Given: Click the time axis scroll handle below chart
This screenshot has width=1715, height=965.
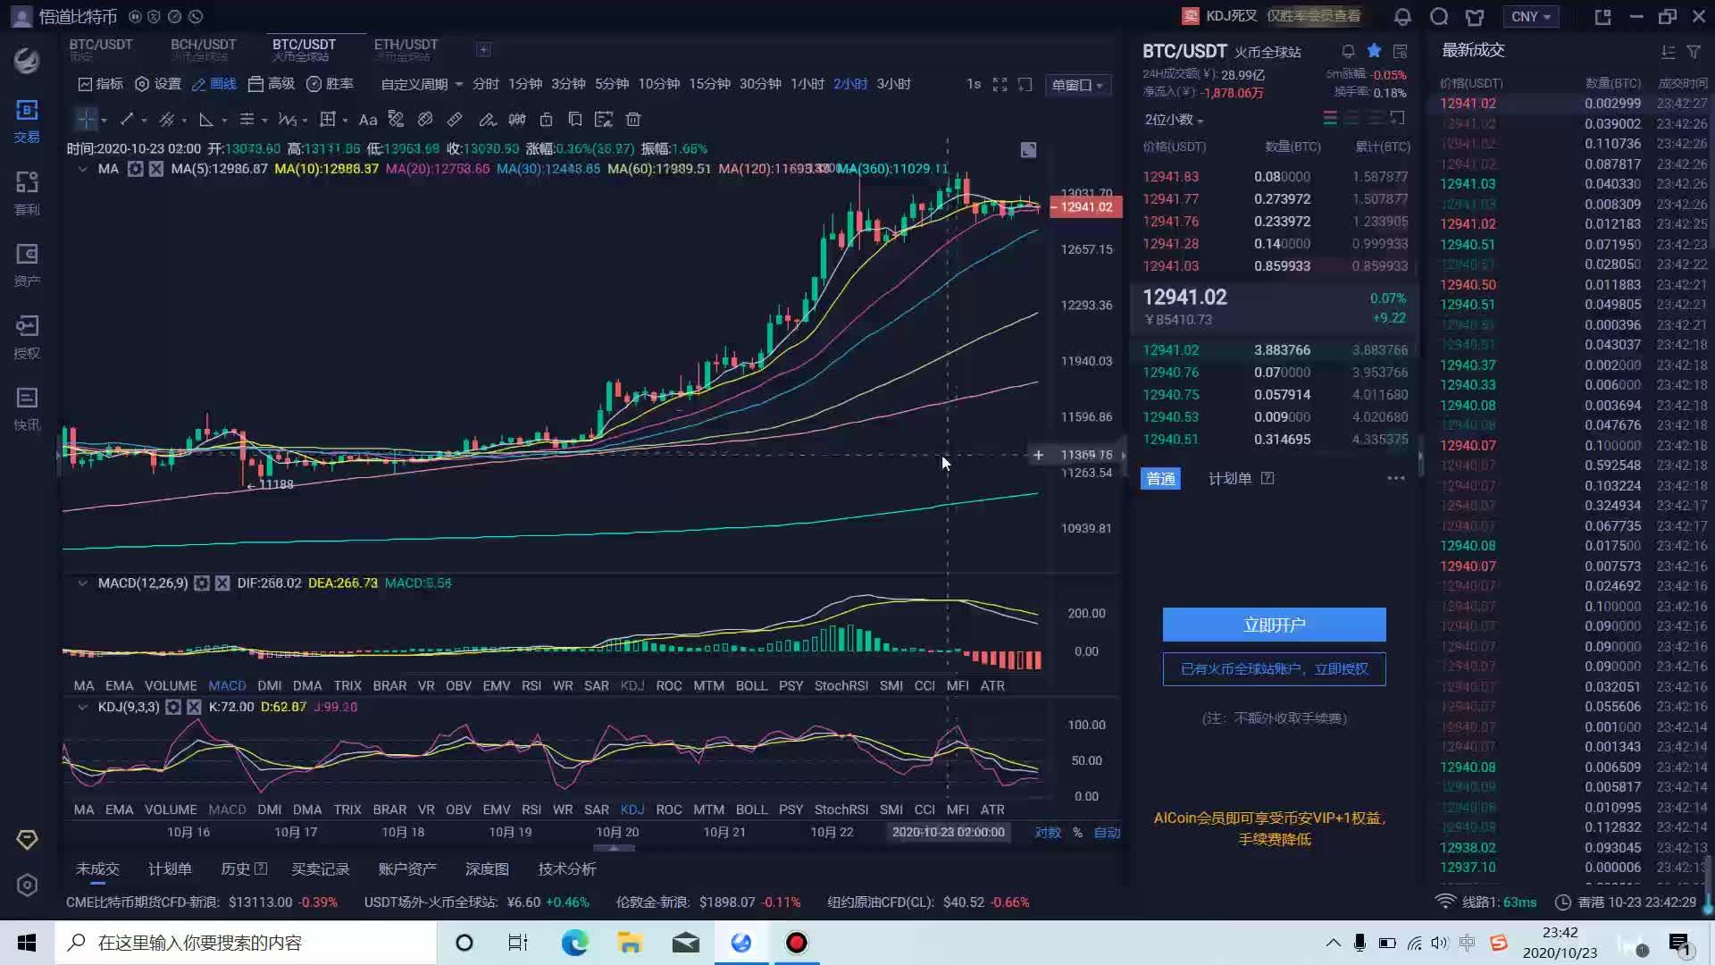Looking at the screenshot, I should [x=613, y=848].
